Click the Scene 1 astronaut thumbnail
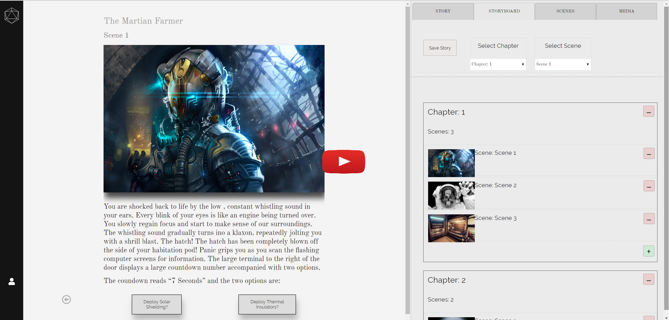 click(x=451, y=163)
